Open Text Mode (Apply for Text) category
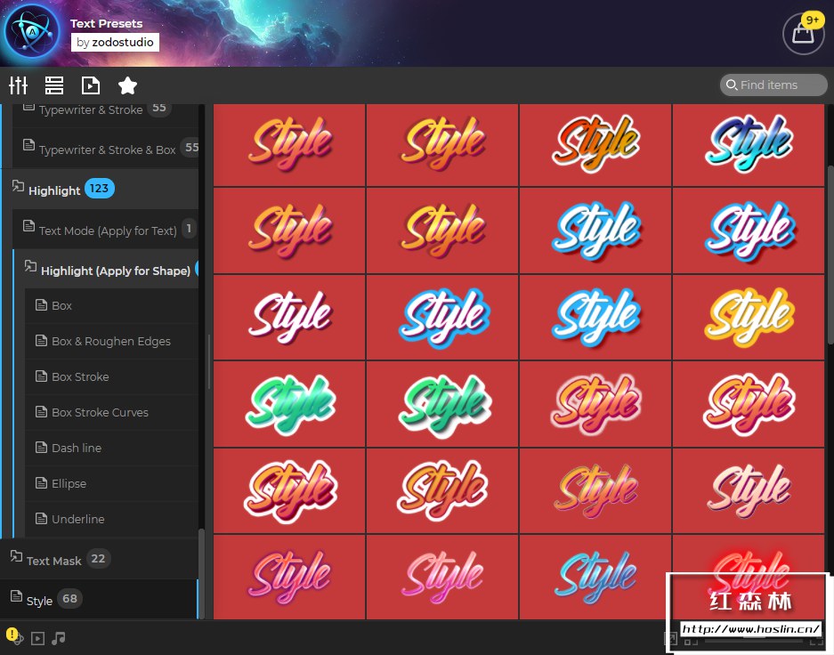Viewport: 834px width, 655px height. click(x=105, y=229)
